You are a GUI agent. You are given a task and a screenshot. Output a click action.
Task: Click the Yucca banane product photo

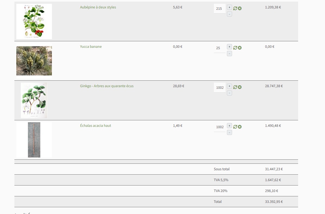[x=34, y=61]
